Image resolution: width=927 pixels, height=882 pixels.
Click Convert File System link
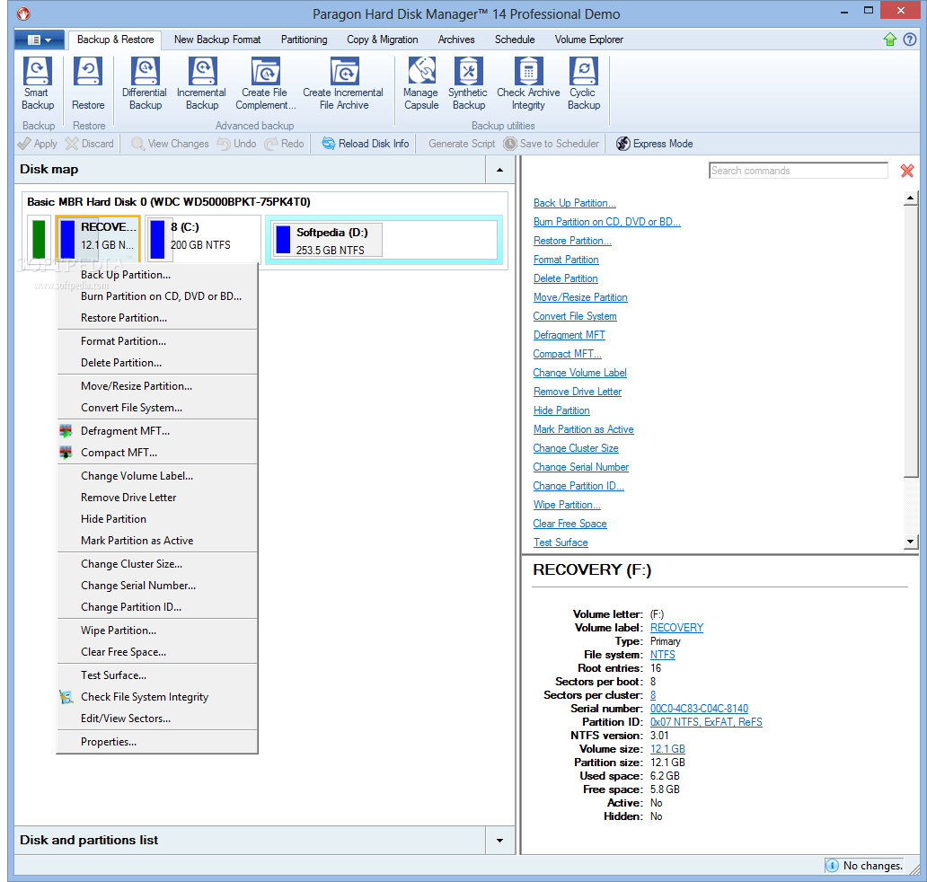tap(575, 316)
